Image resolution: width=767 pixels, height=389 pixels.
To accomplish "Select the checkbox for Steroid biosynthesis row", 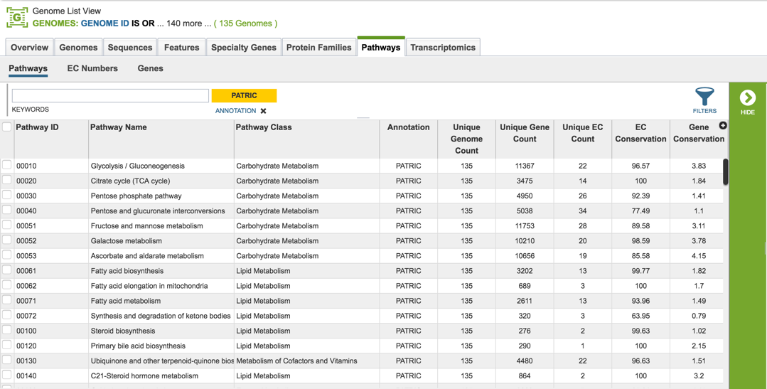I will coord(7,330).
